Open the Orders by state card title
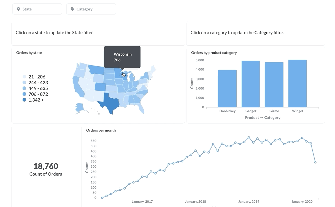The height and width of the screenshot is (207, 335). [x=29, y=53]
